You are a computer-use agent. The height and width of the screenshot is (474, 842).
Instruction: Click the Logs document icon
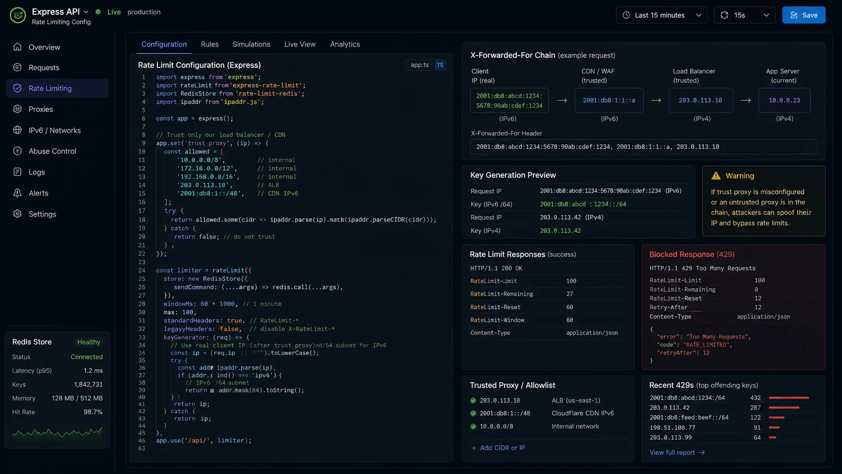pos(18,172)
